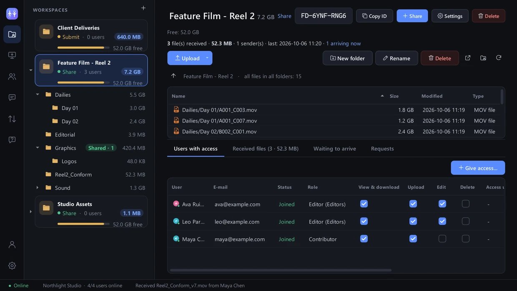Screen dimensions: 517x291
Task: Toggle Edit permission for Ava
Action: [442, 204]
